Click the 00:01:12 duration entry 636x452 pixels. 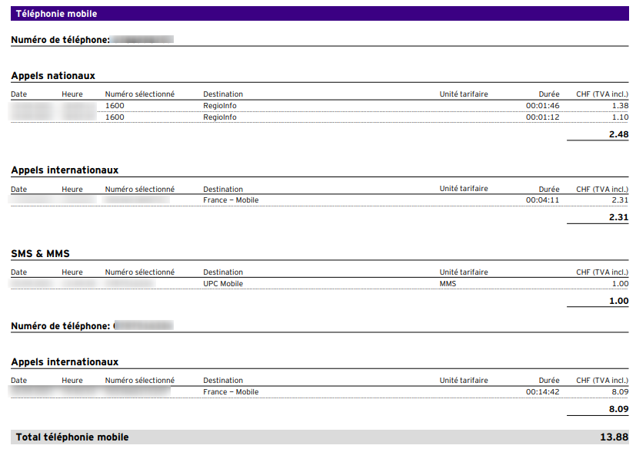click(x=542, y=117)
